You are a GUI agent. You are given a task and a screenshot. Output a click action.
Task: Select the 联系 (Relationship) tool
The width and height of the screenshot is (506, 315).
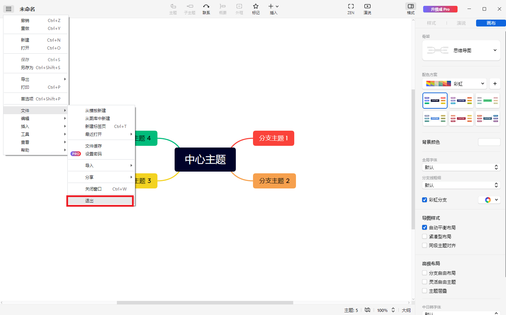(206, 9)
